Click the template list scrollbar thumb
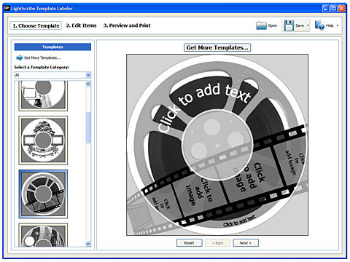This screenshot has height=262, width=350. click(x=88, y=127)
